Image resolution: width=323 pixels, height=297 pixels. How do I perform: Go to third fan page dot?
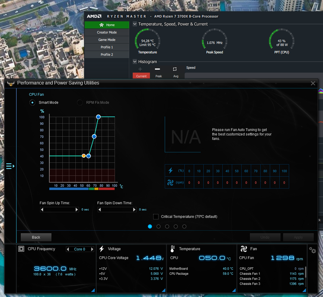coord(167,226)
